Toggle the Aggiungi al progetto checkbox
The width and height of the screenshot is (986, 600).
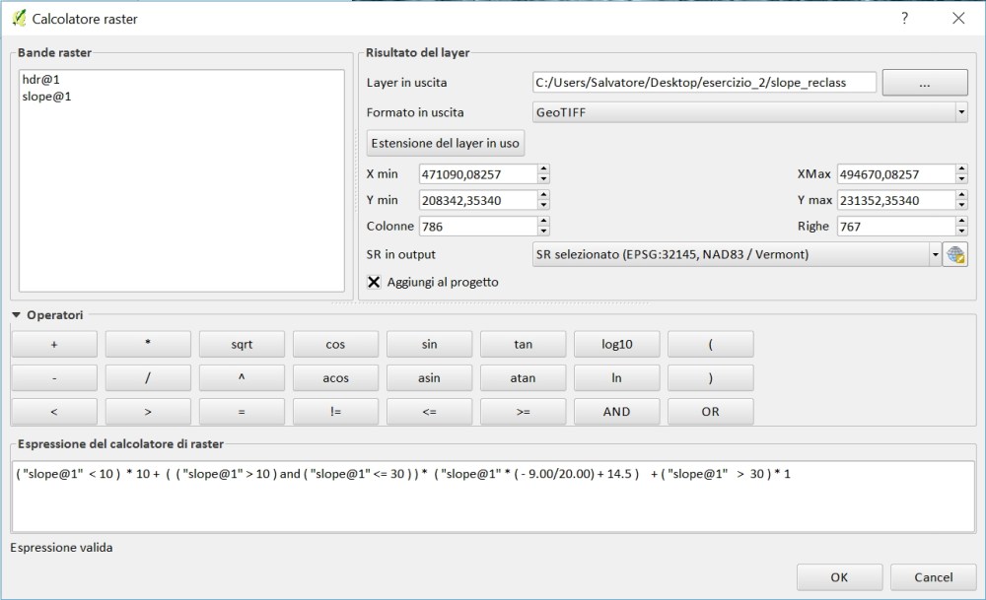tap(372, 282)
